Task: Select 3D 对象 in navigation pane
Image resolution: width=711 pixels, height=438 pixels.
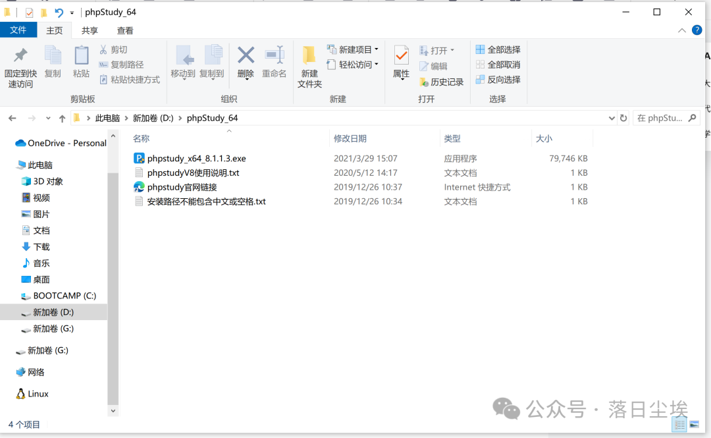Action: point(42,181)
